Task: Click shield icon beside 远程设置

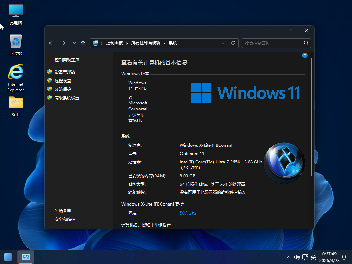Action: [x=49, y=80]
